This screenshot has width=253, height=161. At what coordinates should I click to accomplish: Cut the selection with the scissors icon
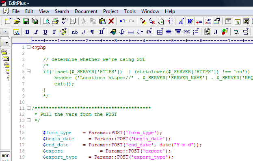click(84, 21)
